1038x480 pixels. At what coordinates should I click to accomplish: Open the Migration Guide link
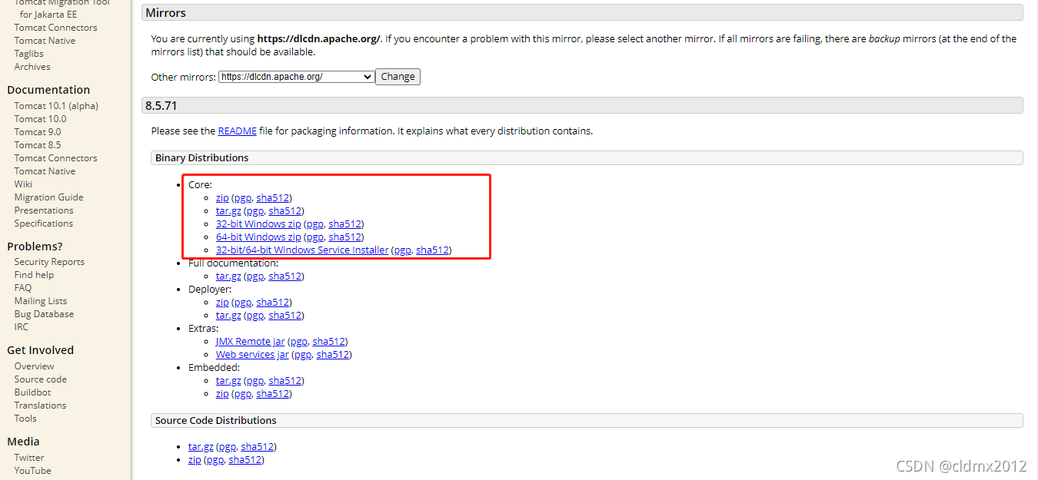pos(48,197)
